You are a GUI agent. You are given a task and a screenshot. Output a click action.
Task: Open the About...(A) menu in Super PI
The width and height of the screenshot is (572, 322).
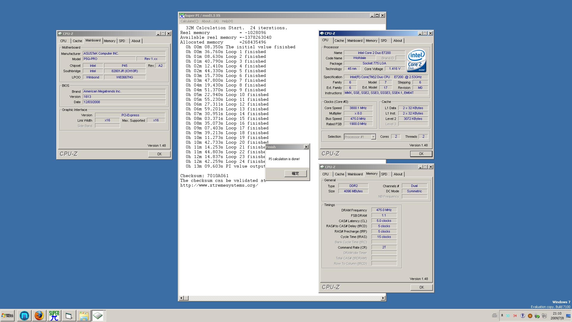click(210, 21)
